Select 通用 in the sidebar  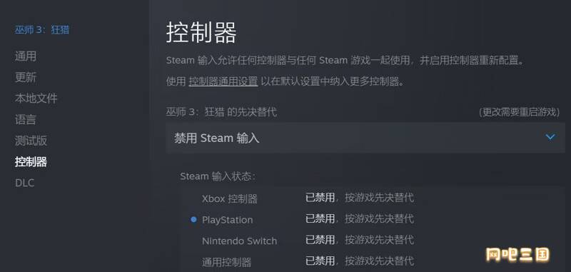point(26,56)
